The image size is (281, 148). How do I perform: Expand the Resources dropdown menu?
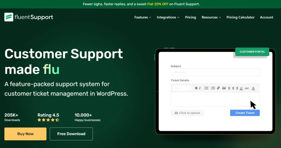tap(211, 17)
